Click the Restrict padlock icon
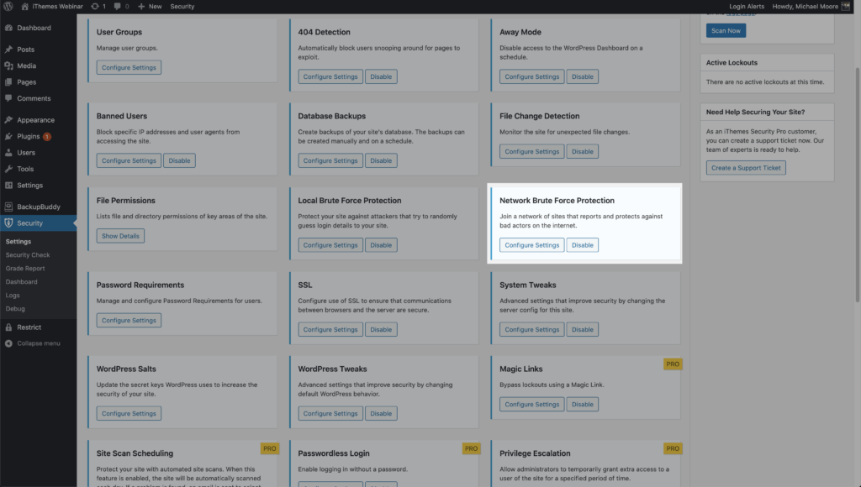Screen dimensions: 861x487 [8, 327]
